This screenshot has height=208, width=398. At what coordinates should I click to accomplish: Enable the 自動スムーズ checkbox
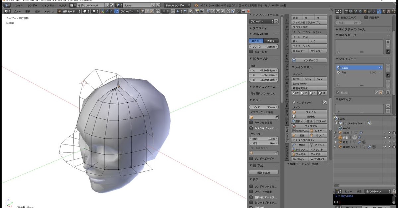pyautogui.click(x=338, y=17)
